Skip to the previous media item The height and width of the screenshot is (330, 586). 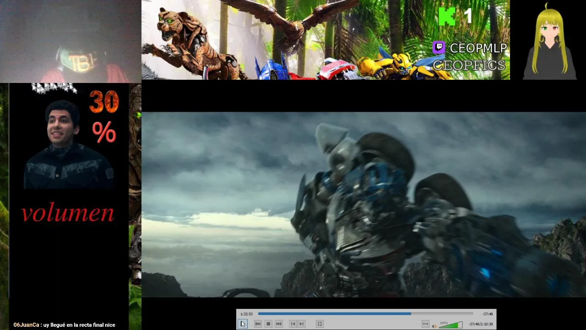pos(258,324)
